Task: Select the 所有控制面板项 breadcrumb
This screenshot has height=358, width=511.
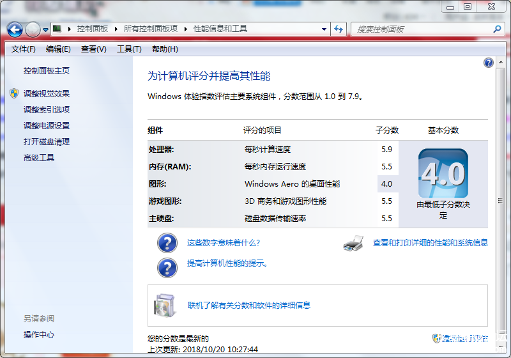Action: pos(151,29)
